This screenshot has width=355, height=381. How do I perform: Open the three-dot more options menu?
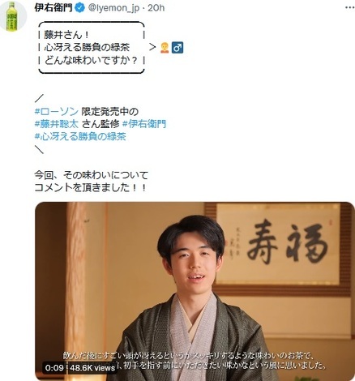point(350,8)
